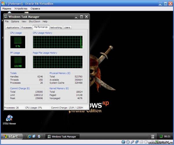174x145 pixels.
Task: Open STDU Viewer desktop shortcut
Action: click(9, 120)
